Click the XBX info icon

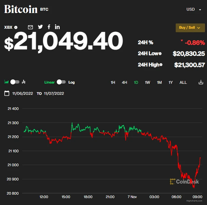coord(16,28)
